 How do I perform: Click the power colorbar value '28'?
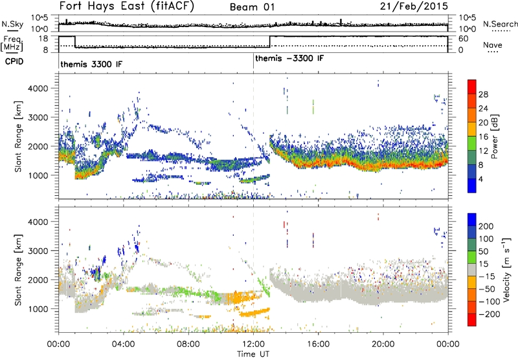pos(483,94)
